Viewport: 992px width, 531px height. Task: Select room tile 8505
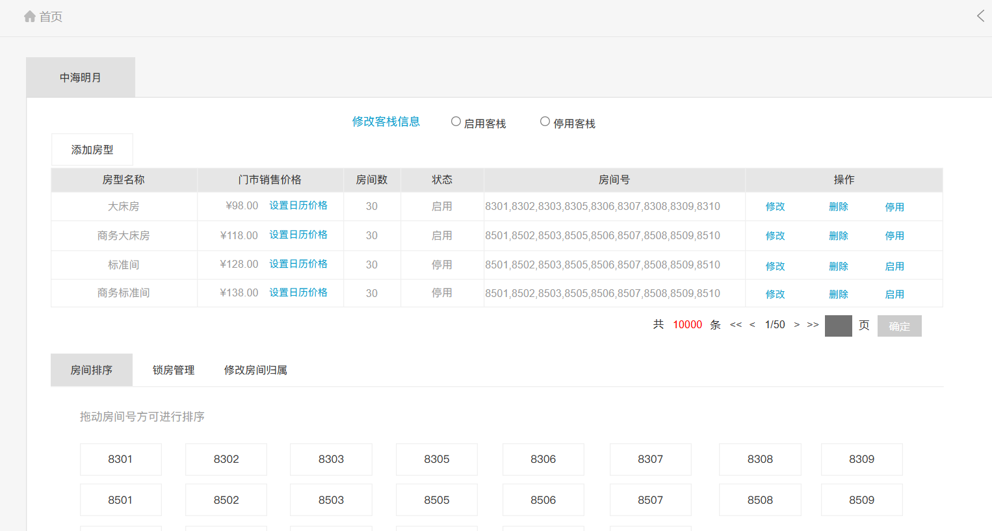click(437, 500)
